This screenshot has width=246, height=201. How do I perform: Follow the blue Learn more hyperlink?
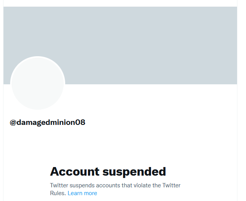82,193
